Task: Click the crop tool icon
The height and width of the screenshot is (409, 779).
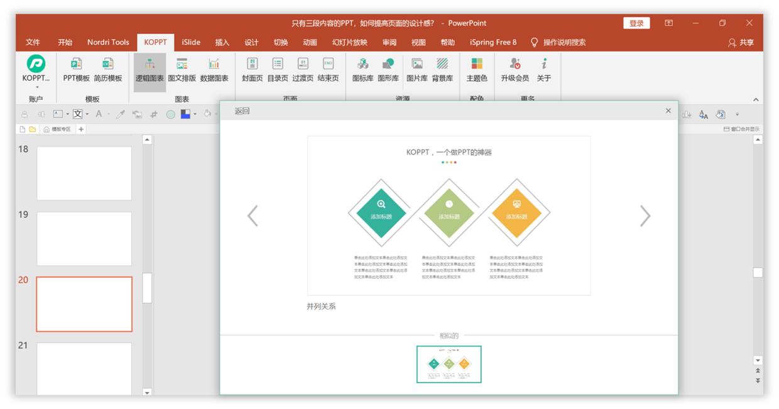Action: tap(154, 114)
